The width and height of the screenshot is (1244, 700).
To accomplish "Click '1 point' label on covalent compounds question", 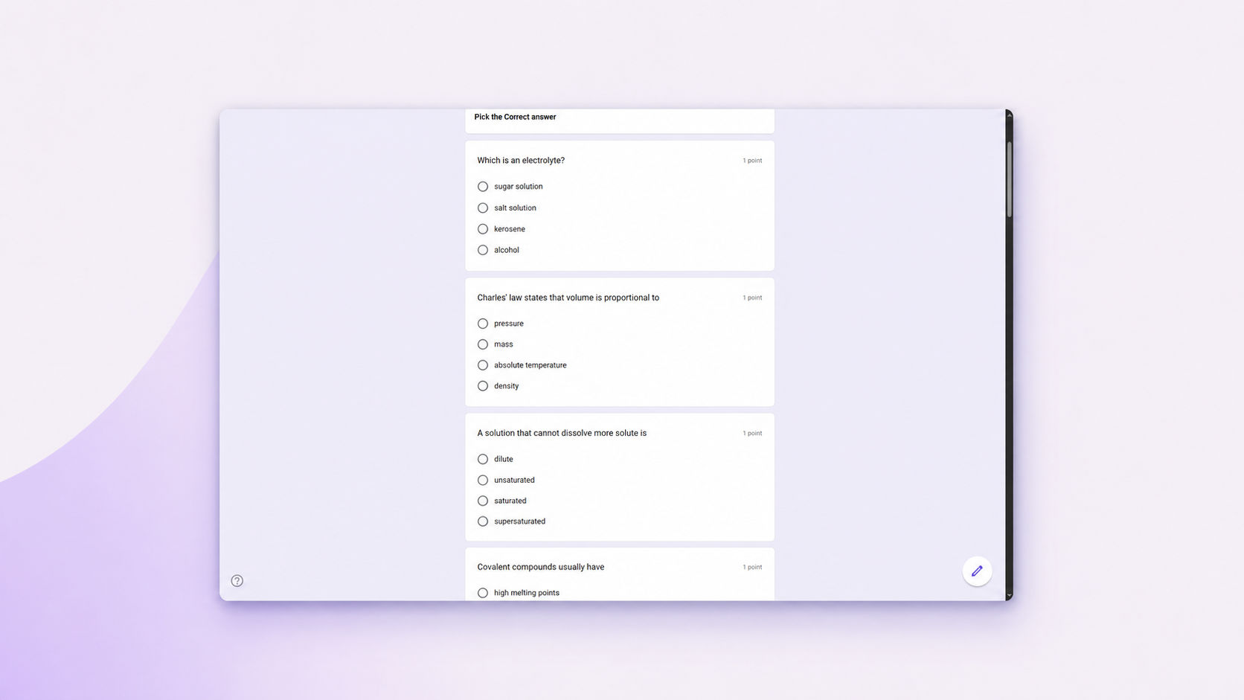I will [752, 567].
